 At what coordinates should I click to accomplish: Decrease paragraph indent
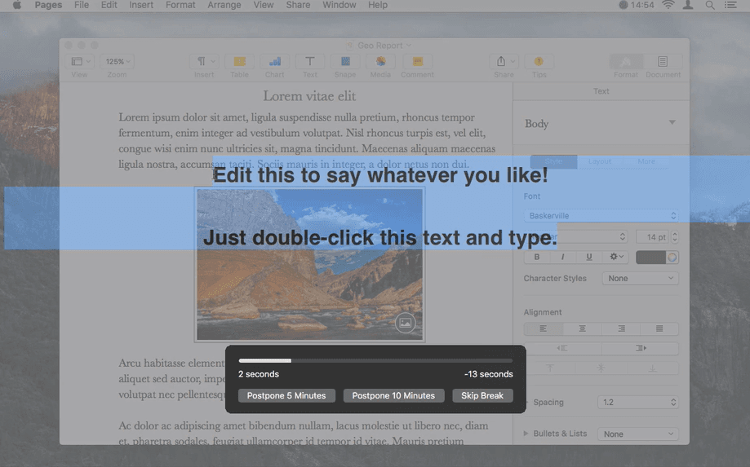pyautogui.click(x=562, y=348)
